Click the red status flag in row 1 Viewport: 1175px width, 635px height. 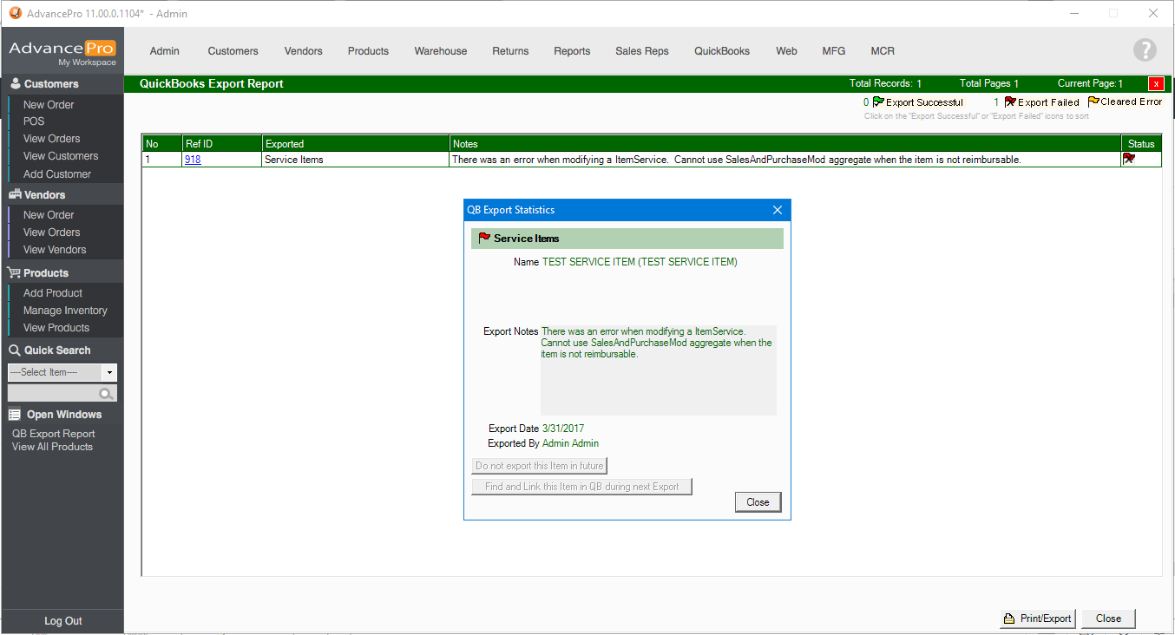[x=1129, y=159]
